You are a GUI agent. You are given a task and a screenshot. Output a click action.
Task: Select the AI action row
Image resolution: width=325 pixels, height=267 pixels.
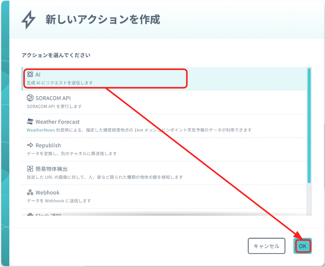tap(125, 78)
